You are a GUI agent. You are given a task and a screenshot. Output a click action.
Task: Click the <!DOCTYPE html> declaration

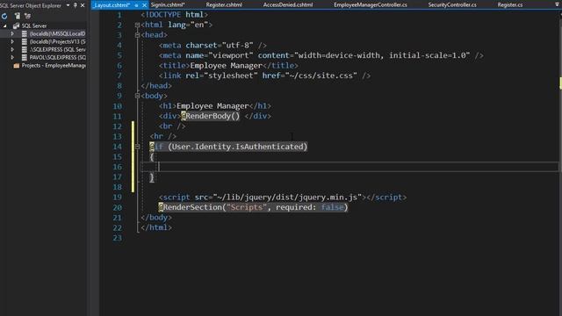(x=174, y=15)
